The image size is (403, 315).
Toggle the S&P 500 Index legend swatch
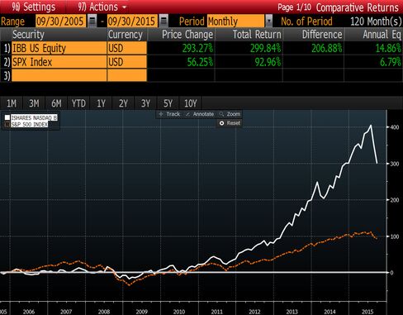coord(7,125)
